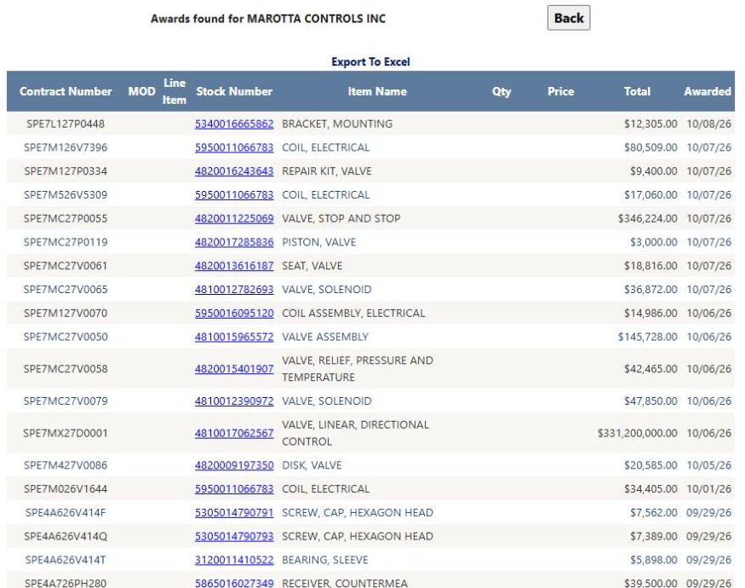
Task: Open stock number 5950016095120 link
Action: point(234,314)
